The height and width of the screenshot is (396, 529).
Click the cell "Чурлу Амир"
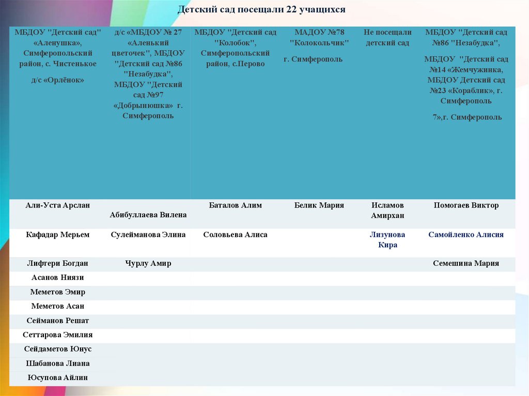(x=148, y=263)
